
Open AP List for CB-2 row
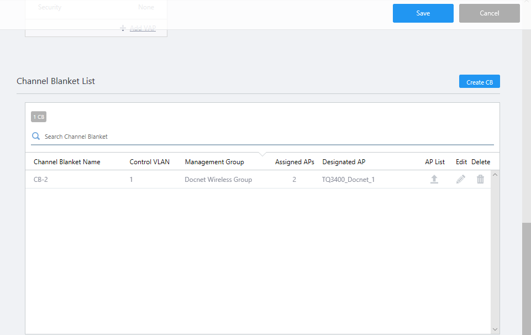point(434,179)
